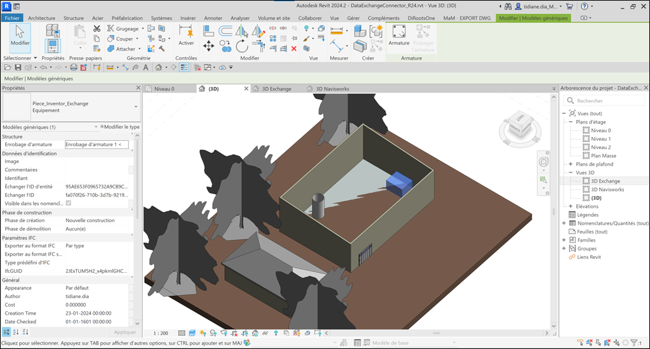
Task: Toggle the crop view icon in view control bar
Action: click(234, 333)
